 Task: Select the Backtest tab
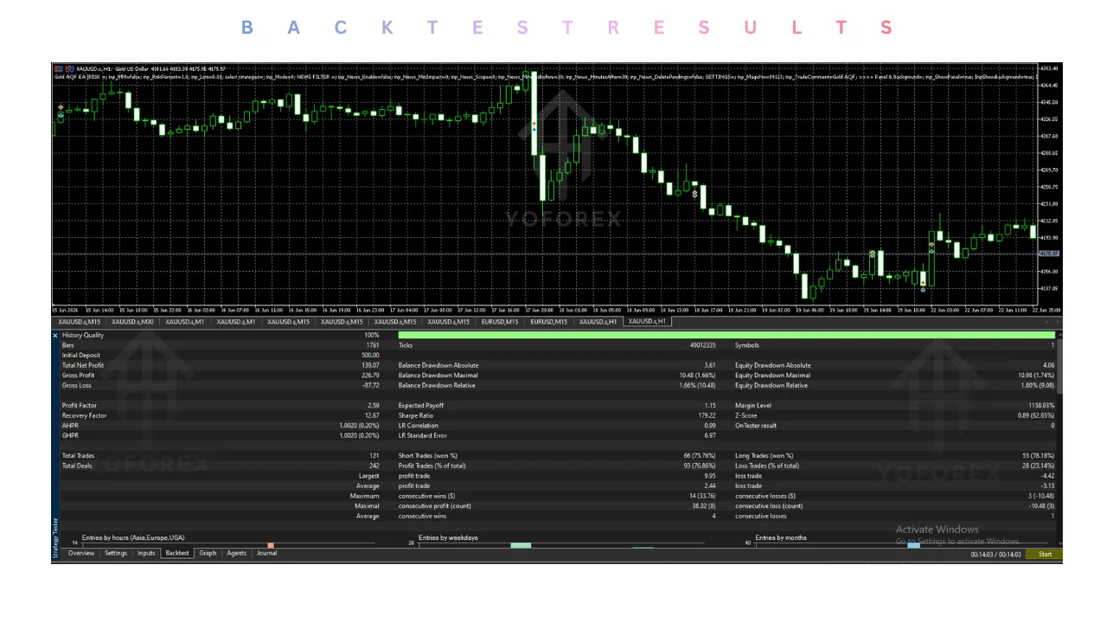tap(177, 553)
